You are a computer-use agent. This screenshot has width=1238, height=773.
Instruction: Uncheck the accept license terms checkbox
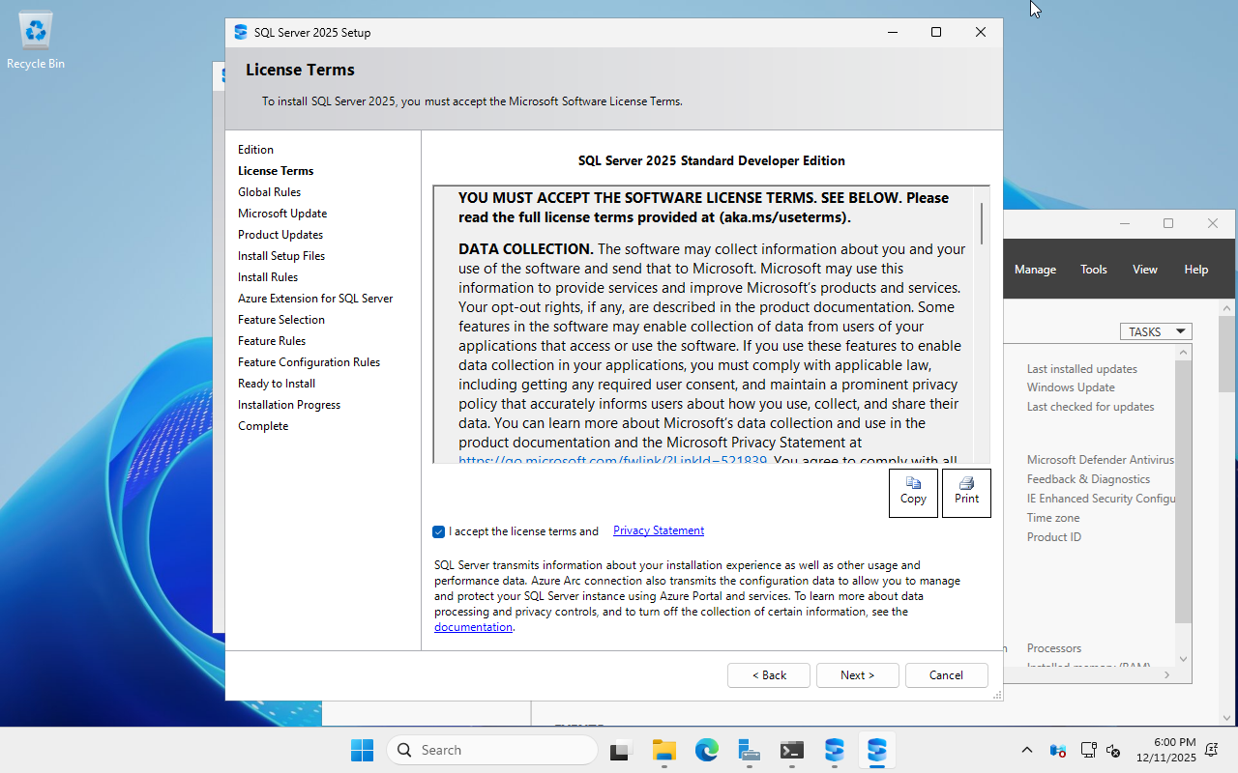pyautogui.click(x=439, y=531)
